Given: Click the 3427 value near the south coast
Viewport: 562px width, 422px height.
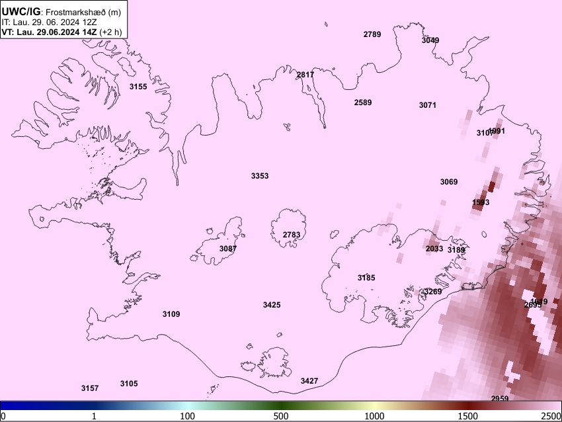Looking at the screenshot, I should tap(309, 381).
